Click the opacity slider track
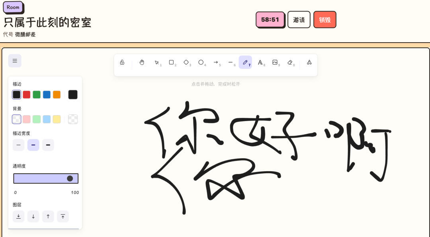The width and height of the screenshot is (430, 237). click(46, 178)
